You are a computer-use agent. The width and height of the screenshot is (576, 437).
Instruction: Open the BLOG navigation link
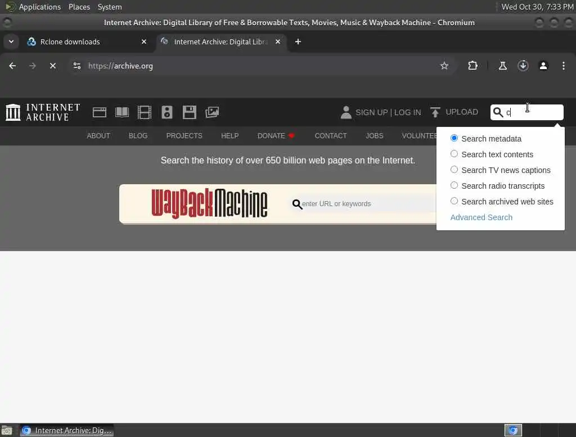pyautogui.click(x=138, y=136)
